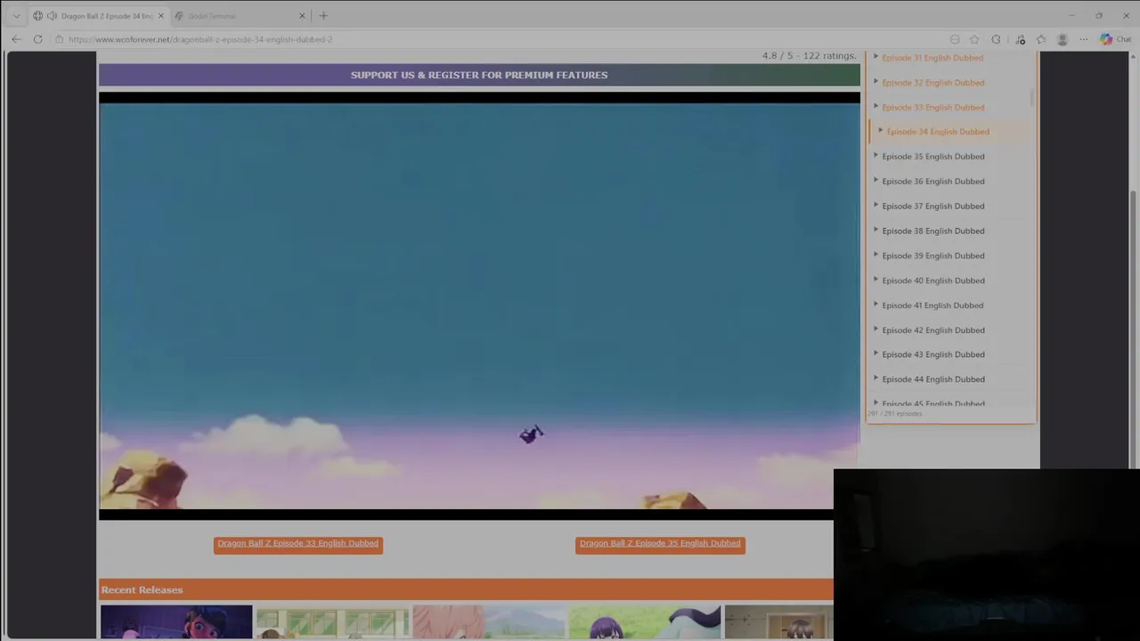The height and width of the screenshot is (641, 1140).
Task: Click the arrow beside Episode 42
Action: (x=875, y=329)
